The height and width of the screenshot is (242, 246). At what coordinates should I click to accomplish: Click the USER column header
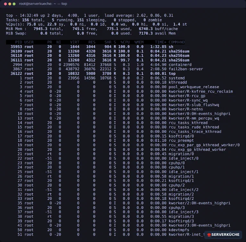pyautogui.click(x=29, y=42)
